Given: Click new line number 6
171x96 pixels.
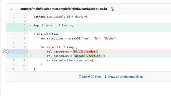Looking at the screenshot, I should point(25,38).
